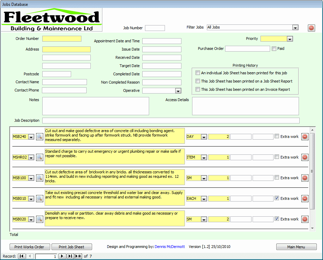The width and height of the screenshot is (323, 260).
Task: Enable Extra work for MSHR02 row
Action: pos(277,157)
